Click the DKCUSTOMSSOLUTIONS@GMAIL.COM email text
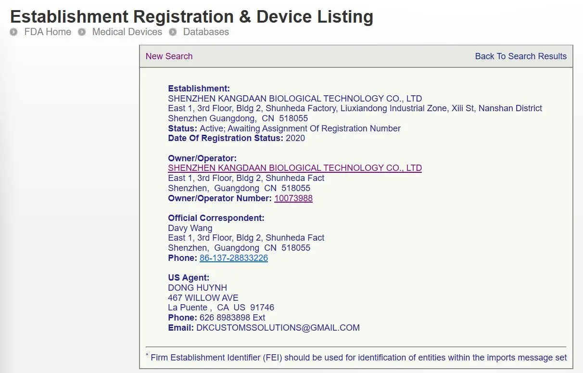Image resolution: width=583 pixels, height=373 pixels. [x=278, y=328]
